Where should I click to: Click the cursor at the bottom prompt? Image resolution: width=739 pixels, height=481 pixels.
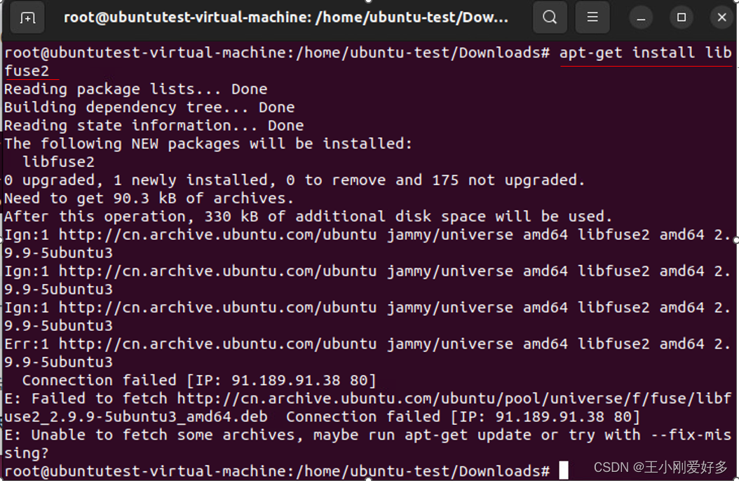pyautogui.click(x=563, y=470)
